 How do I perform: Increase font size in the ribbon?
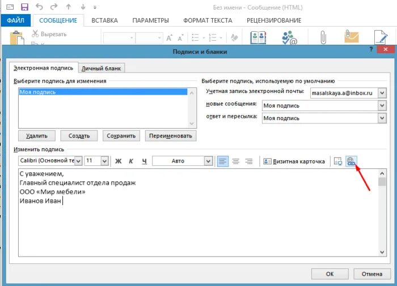170,38
